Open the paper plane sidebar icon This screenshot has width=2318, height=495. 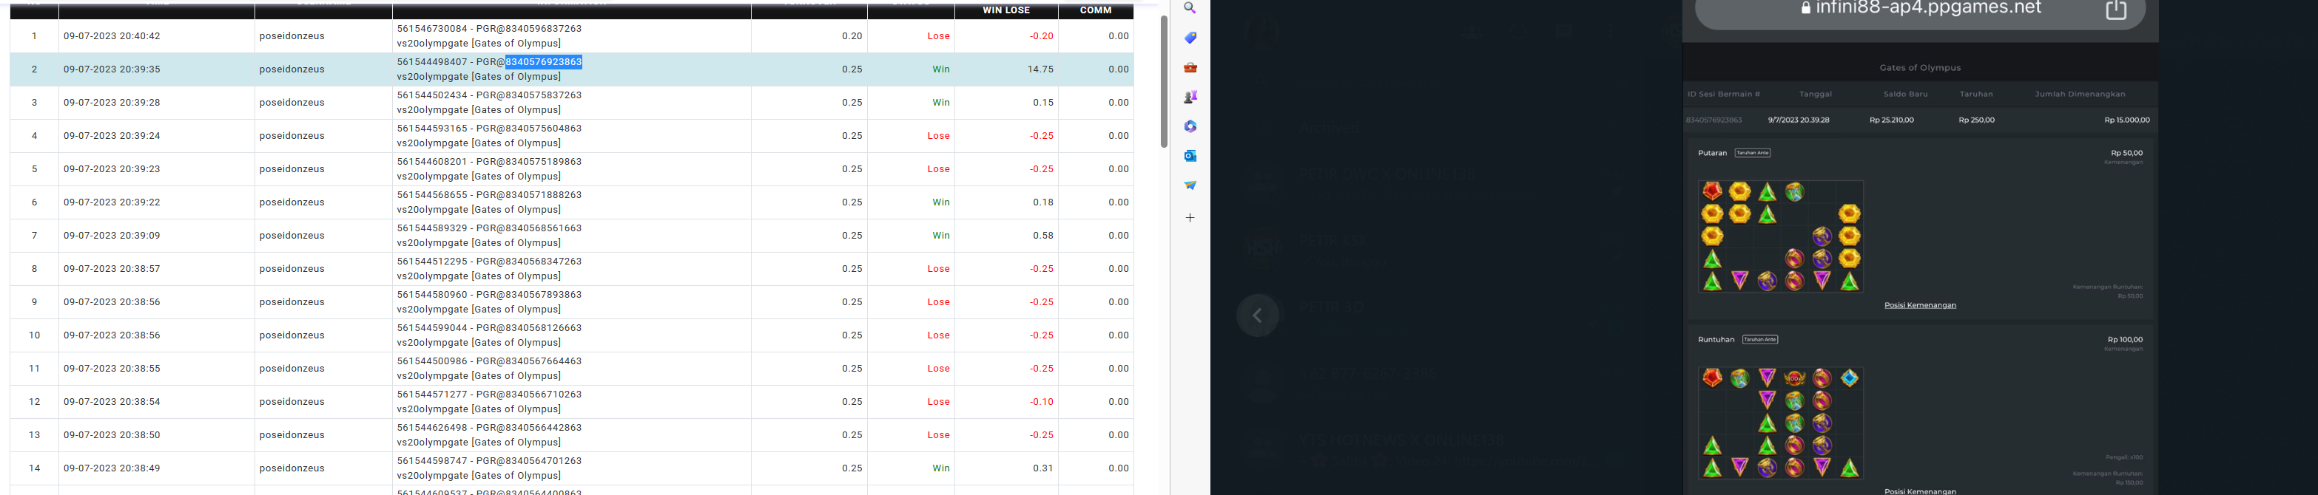point(1190,185)
